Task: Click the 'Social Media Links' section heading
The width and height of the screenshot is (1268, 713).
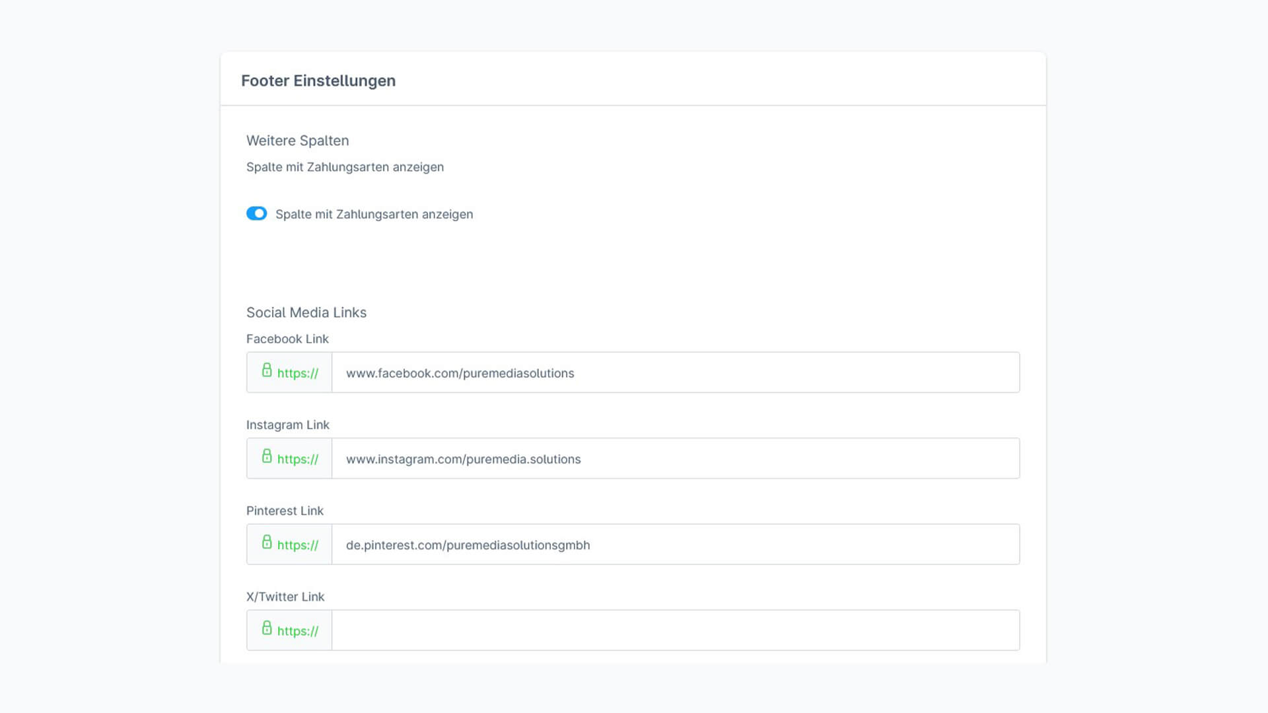Action: tap(306, 312)
